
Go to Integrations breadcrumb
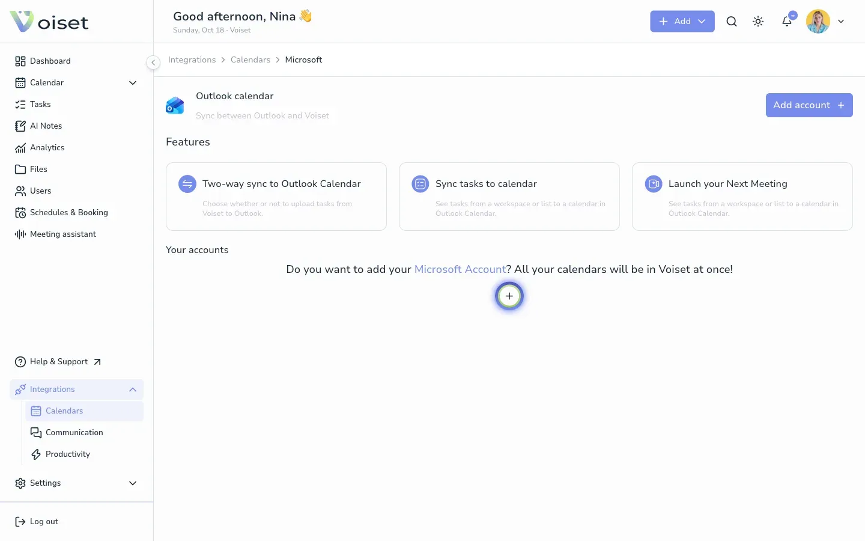click(192, 60)
